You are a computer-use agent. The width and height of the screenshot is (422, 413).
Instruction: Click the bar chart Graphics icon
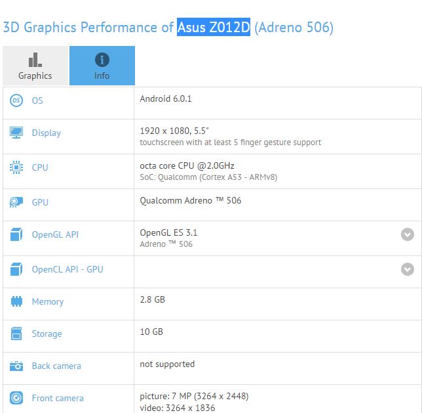pyautogui.click(x=35, y=60)
